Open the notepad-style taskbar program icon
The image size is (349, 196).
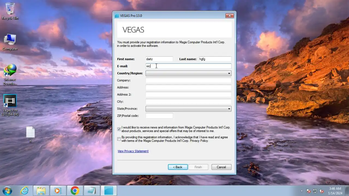(x=92, y=191)
